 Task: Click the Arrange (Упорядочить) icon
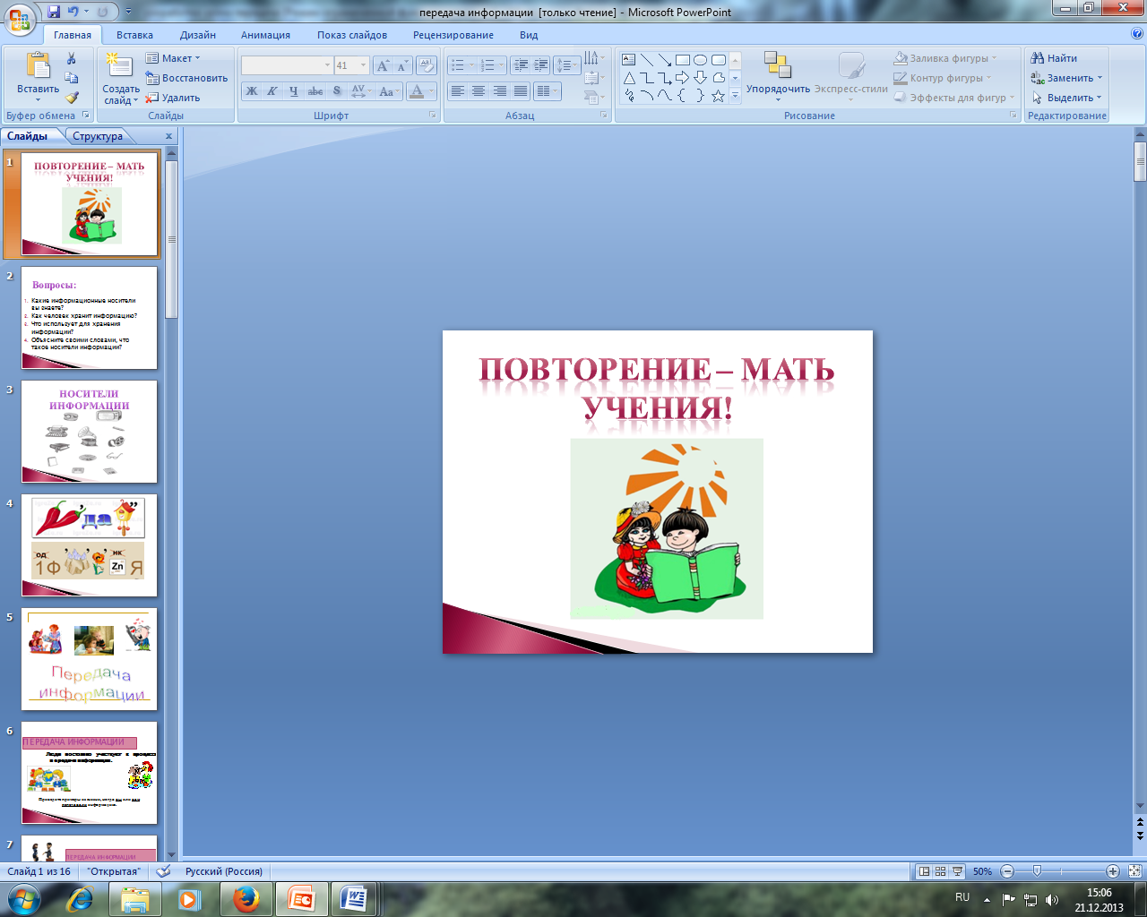coord(778,65)
